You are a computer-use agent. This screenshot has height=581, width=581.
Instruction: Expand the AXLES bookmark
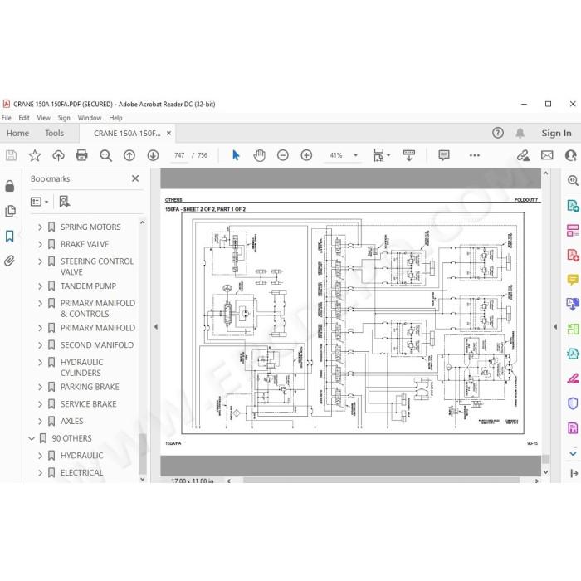coord(40,422)
